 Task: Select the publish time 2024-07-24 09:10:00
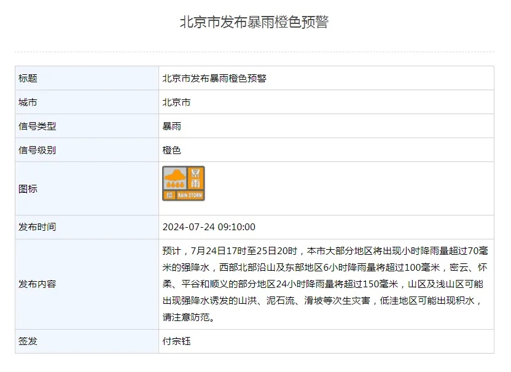click(209, 227)
